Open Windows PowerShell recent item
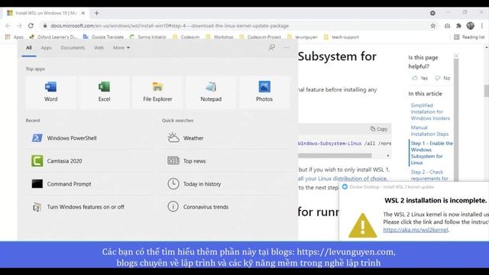 pos(89,137)
